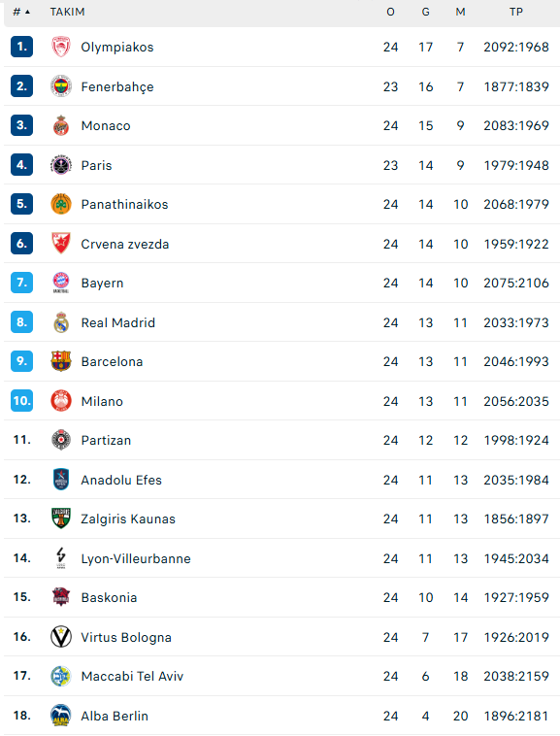The height and width of the screenshot is (736, 560).
Task: Click the Fenerbahçe club crest
Action: 61,86
